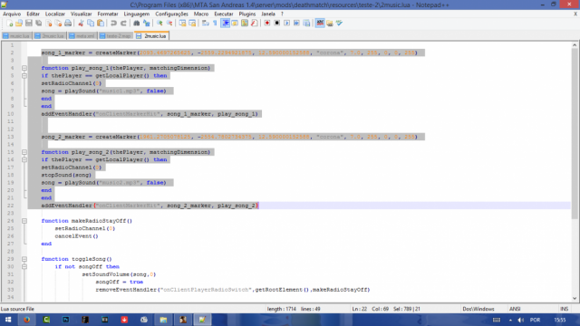Toggle word wrap in toolbar
Viewport: 580px width, 326px height.
coord(206,24)
